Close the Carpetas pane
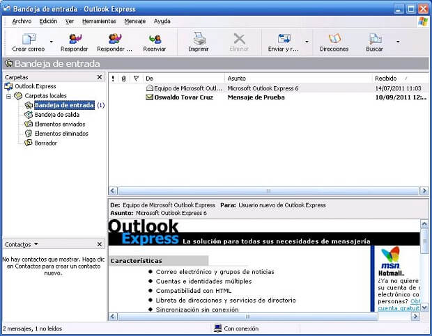Image resolution: width=432 pixels, height=336 pixels. tap(100, 77)
